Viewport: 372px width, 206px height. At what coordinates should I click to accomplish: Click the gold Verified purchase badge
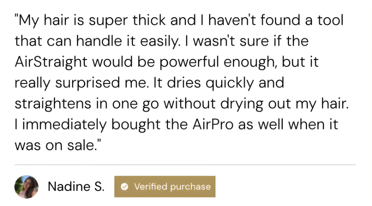pos(165,187)
